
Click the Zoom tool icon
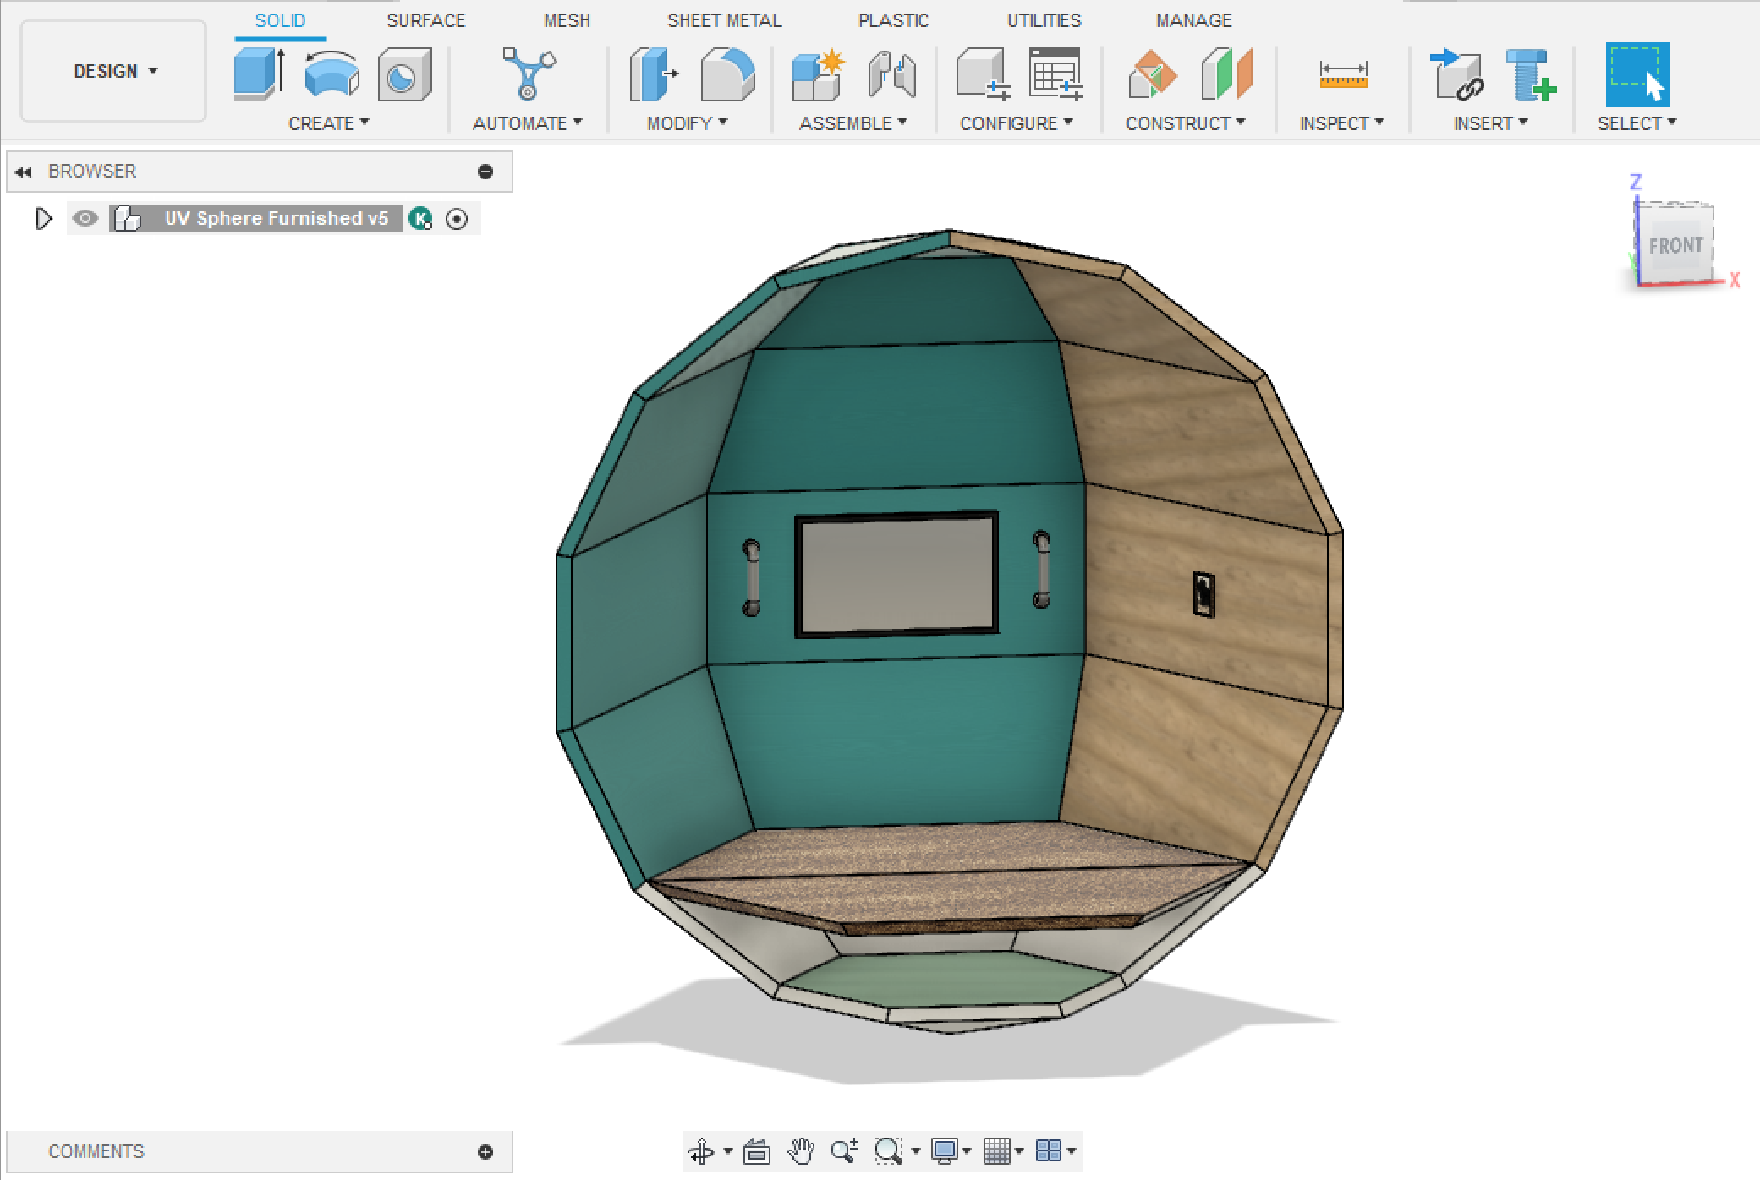click(844, 1151)
